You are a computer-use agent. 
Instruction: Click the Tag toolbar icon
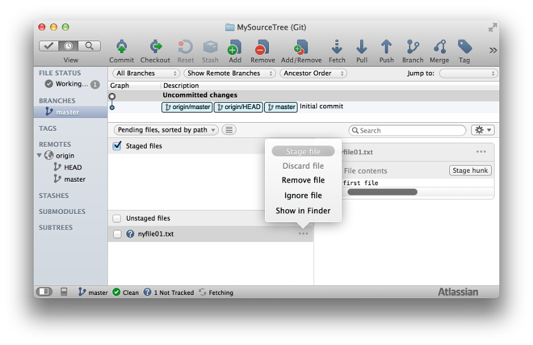click(464, 47)
